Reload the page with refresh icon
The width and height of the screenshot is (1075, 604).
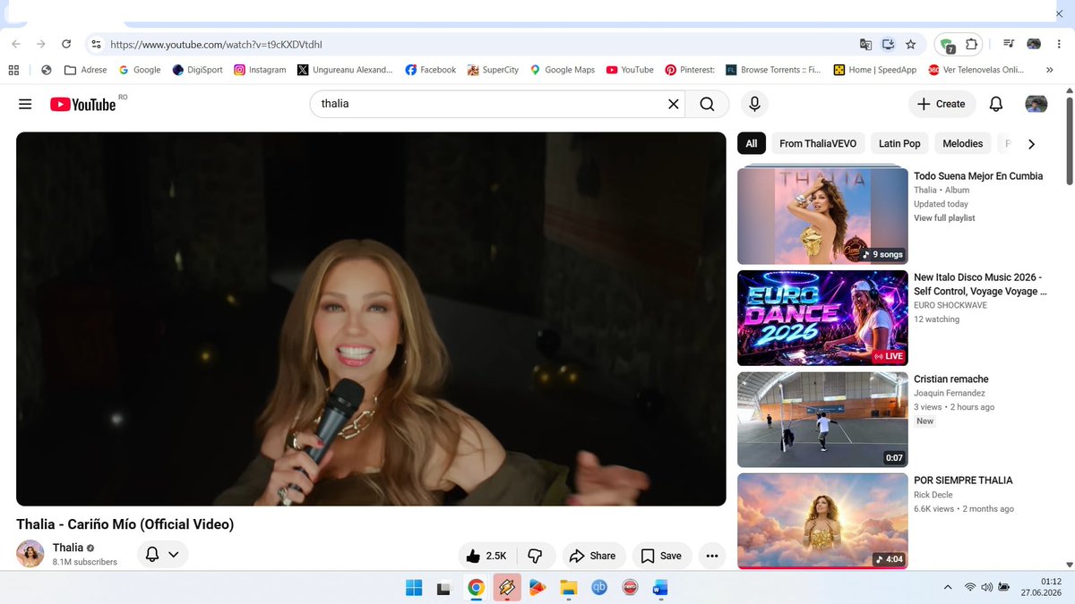tap(66, 44)
